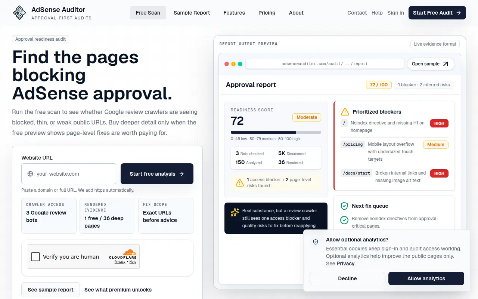Go to the Features nav item
The height and width of the screenshot is (299, 478).
point(234,13)
